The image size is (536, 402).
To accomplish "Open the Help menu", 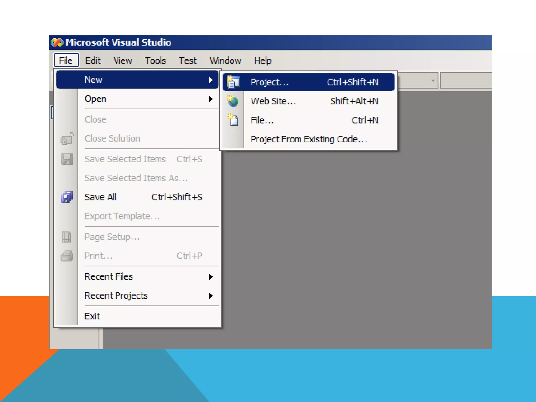I will [263, 61].
